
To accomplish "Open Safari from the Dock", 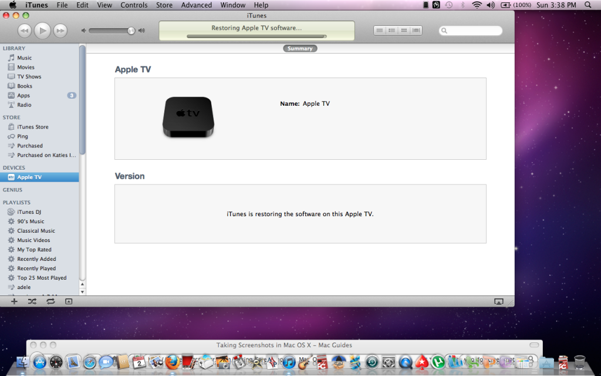I will pos(90,362).
